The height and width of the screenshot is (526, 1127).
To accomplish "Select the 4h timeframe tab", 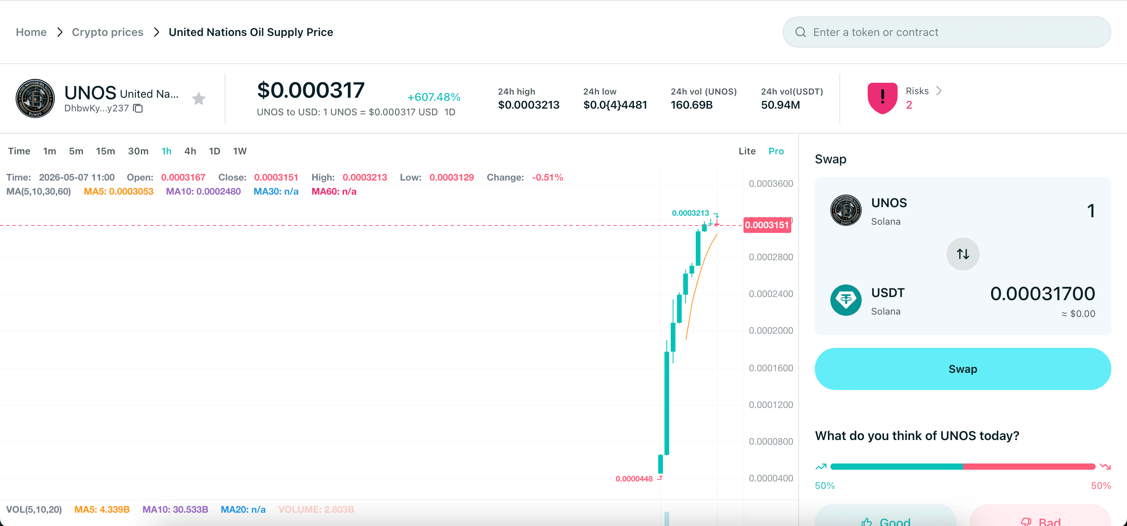I will click(x=190, y=151).
